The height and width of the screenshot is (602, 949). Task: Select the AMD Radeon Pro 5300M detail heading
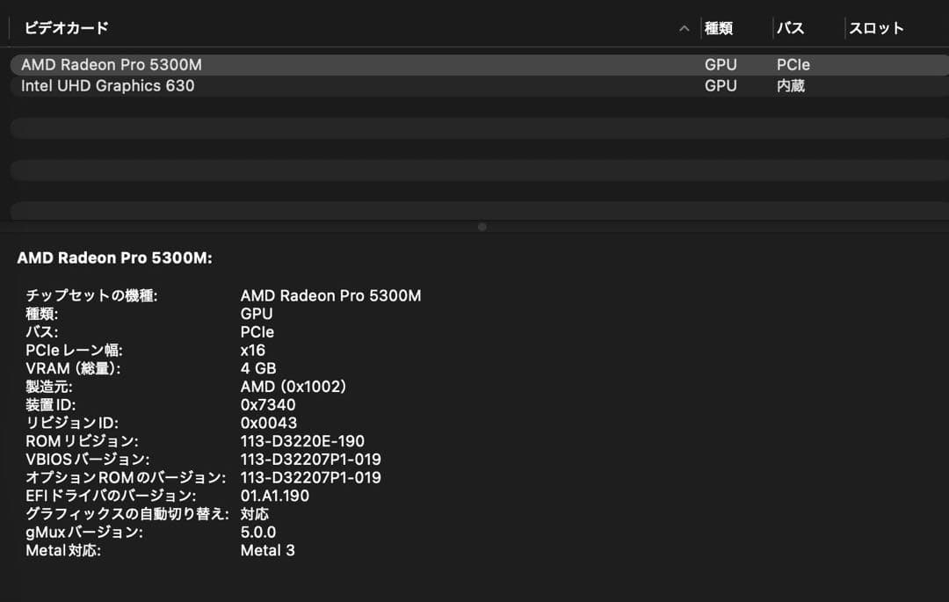(114, 257)
